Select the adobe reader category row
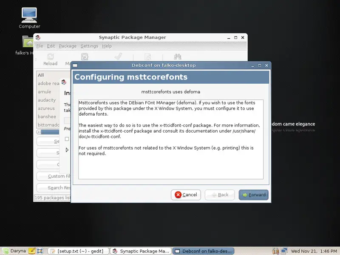340x255 pixels. click(48, 83)
